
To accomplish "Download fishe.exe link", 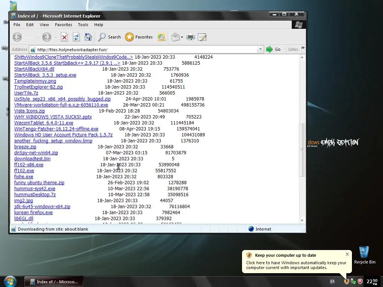I will point(24,177).
